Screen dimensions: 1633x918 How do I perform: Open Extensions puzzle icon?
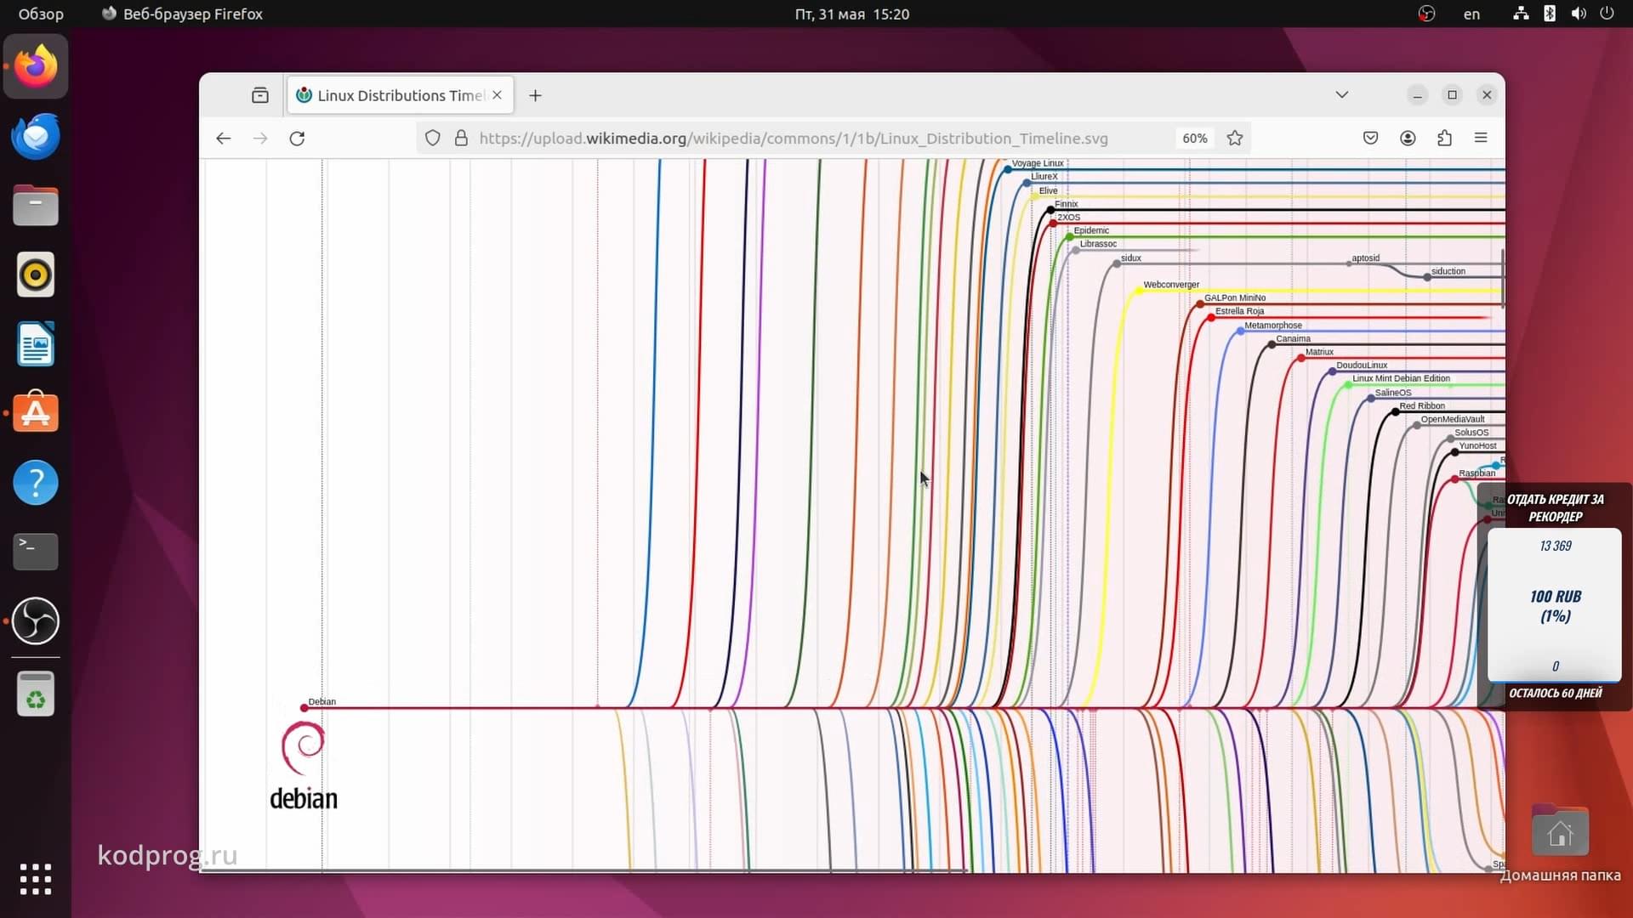tap(1444, 139)
